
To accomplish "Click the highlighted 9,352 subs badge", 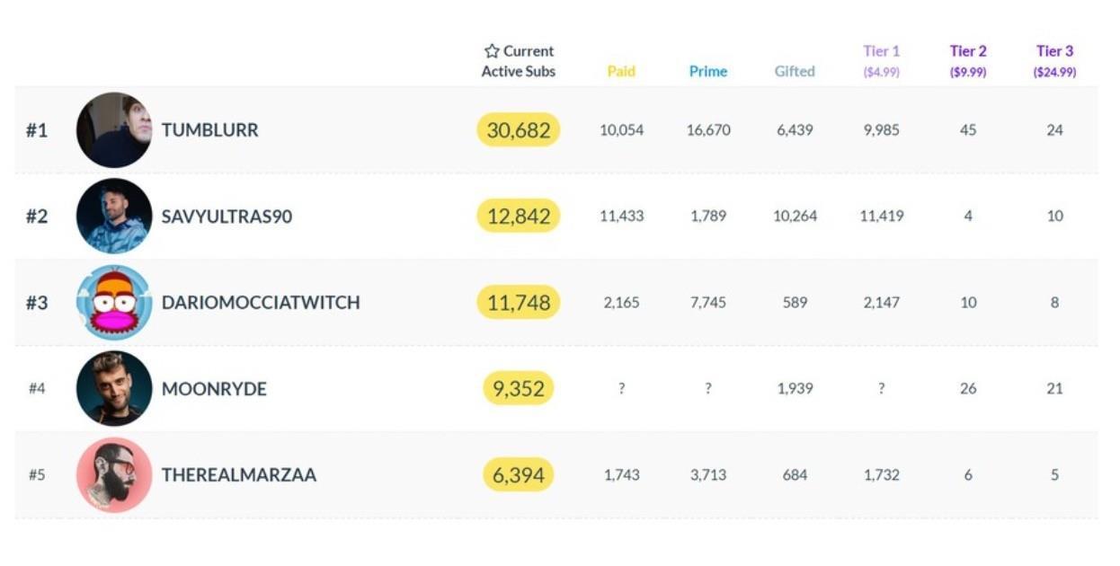I will [x=519, y=389].
